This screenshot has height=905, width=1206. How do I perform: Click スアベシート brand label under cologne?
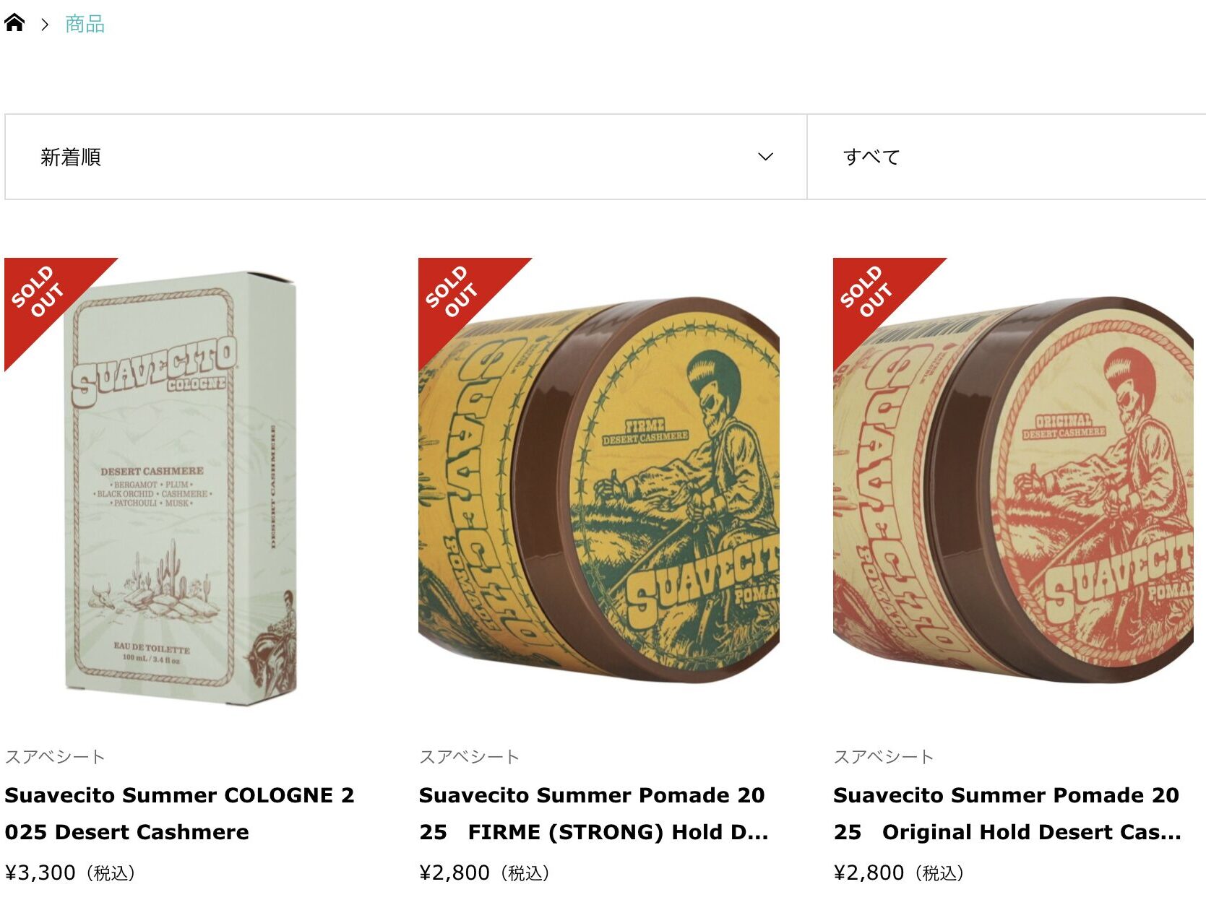tap(55, 757)
